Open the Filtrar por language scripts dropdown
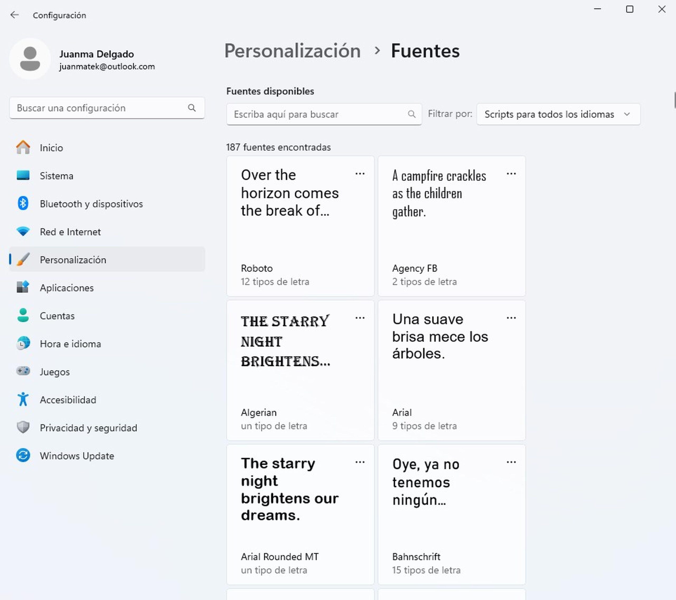Image resolution: width=676 pixels, height=600 pixels. click(x=558, y=114)
